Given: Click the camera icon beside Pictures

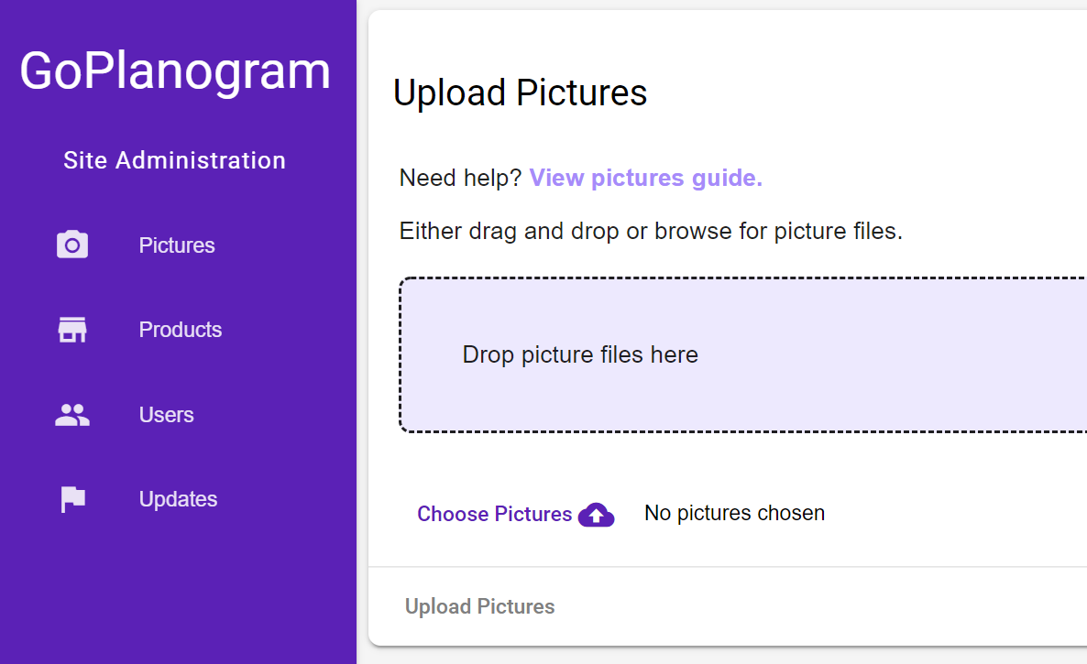Looking at the screenshot, I should pos(72,245).
